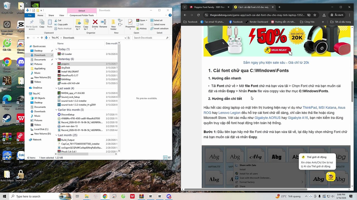Open Chrome tab search dropdown
Screen dimensions: 357x200
pos(185,7)
